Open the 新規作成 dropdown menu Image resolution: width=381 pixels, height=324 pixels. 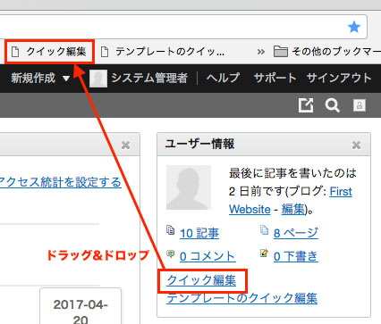tap(40, 79)
